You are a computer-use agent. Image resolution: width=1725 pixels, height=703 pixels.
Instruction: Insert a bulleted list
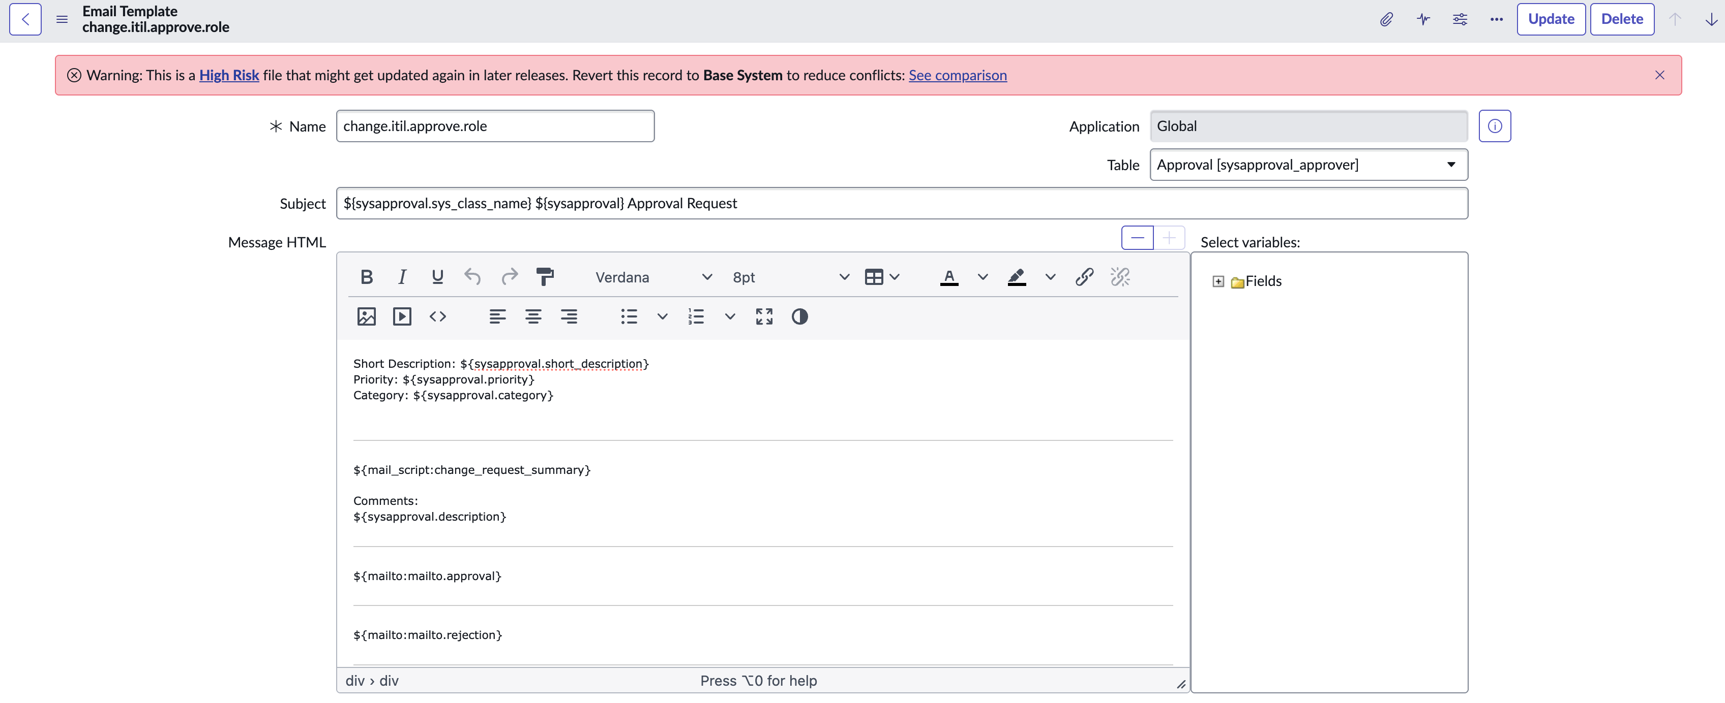[x=629, y=316]
